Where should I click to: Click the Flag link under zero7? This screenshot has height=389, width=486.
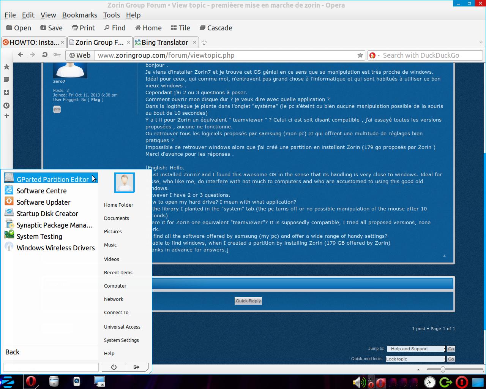click(x=96, y=100)
